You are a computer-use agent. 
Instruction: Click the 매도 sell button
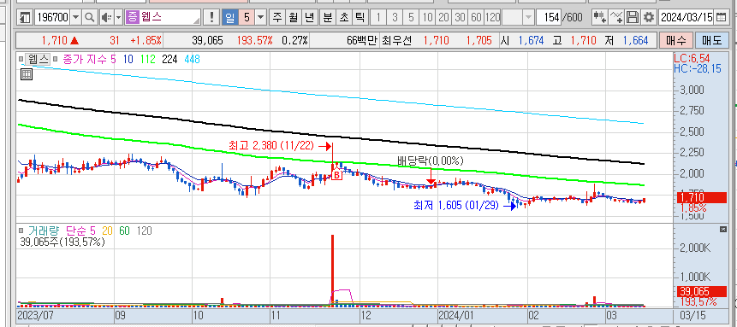(x=711, y=40)
